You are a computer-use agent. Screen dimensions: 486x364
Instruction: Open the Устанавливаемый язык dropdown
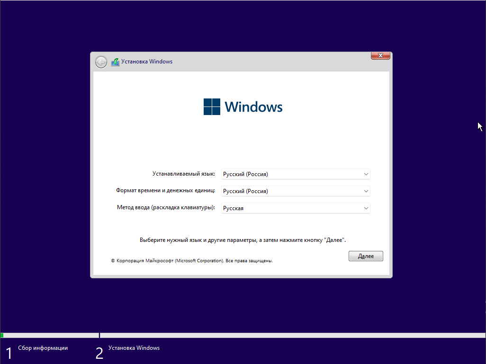(296, 174)
